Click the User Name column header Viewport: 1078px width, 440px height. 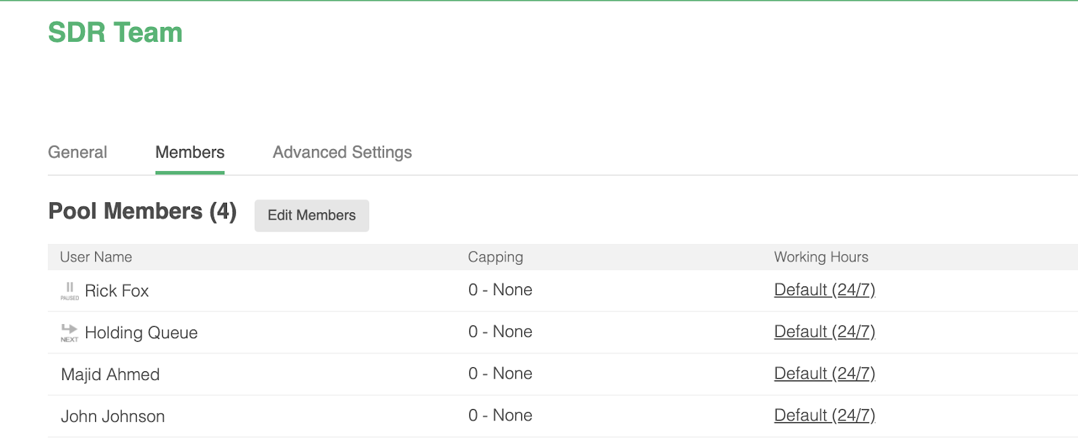(96, 257)
